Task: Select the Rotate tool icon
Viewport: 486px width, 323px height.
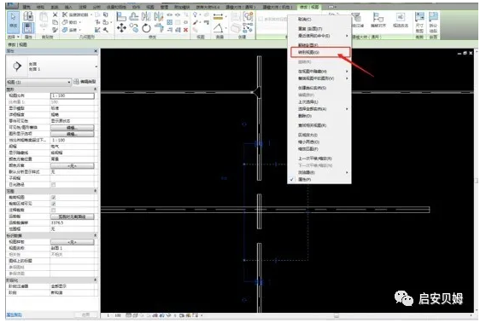Action: point(146,28)
